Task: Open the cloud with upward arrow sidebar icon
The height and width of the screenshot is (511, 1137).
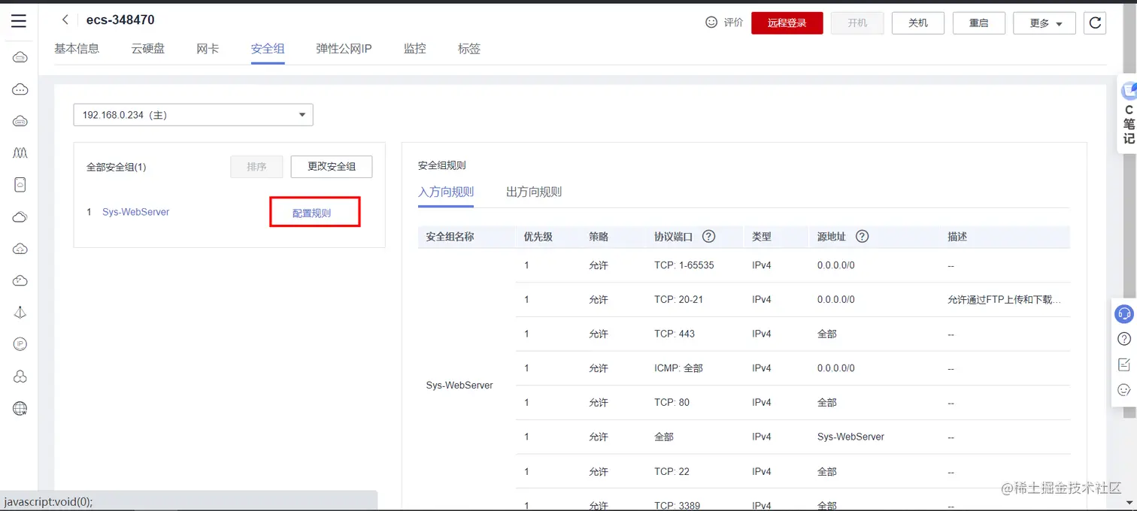Action: click(20, 249)
